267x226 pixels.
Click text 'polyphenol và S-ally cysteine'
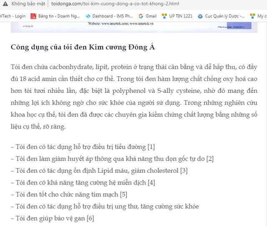(156, 91)
